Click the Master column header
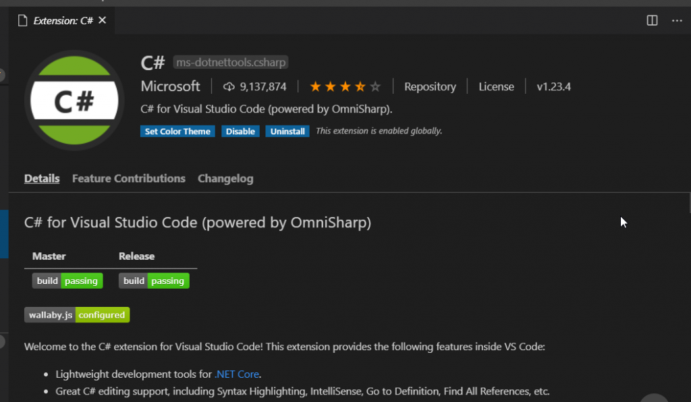This screenshot has width=691, height=402. (49, 256)
